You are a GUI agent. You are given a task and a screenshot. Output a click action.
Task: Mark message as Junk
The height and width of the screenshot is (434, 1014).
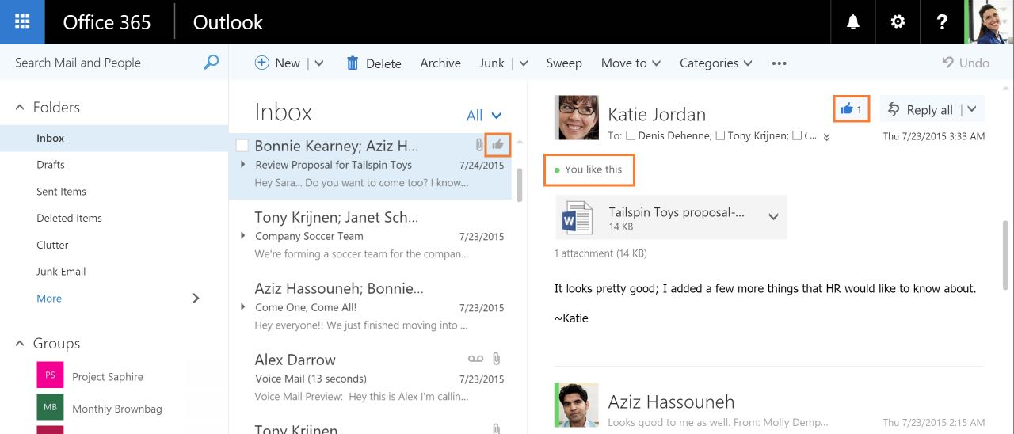[x=492, y=63]
